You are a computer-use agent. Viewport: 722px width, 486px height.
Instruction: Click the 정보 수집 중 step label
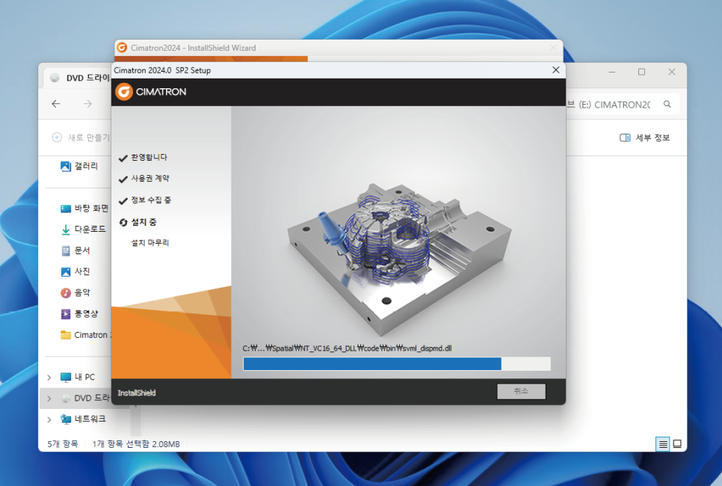click(x=151, y=200)
